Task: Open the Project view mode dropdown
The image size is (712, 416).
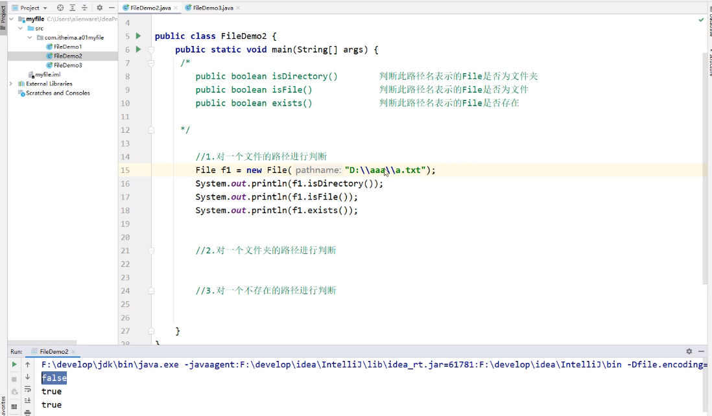Action: (45, 8)
